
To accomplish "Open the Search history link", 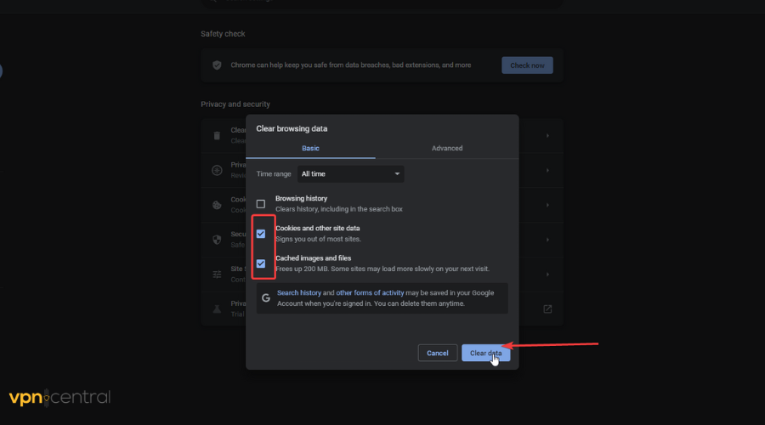I will pyautogui.click(x=299, y=292).
